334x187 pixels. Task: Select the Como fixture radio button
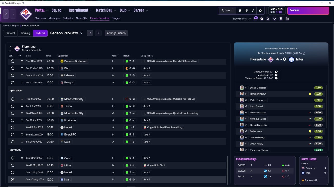(x=13, y=158)
